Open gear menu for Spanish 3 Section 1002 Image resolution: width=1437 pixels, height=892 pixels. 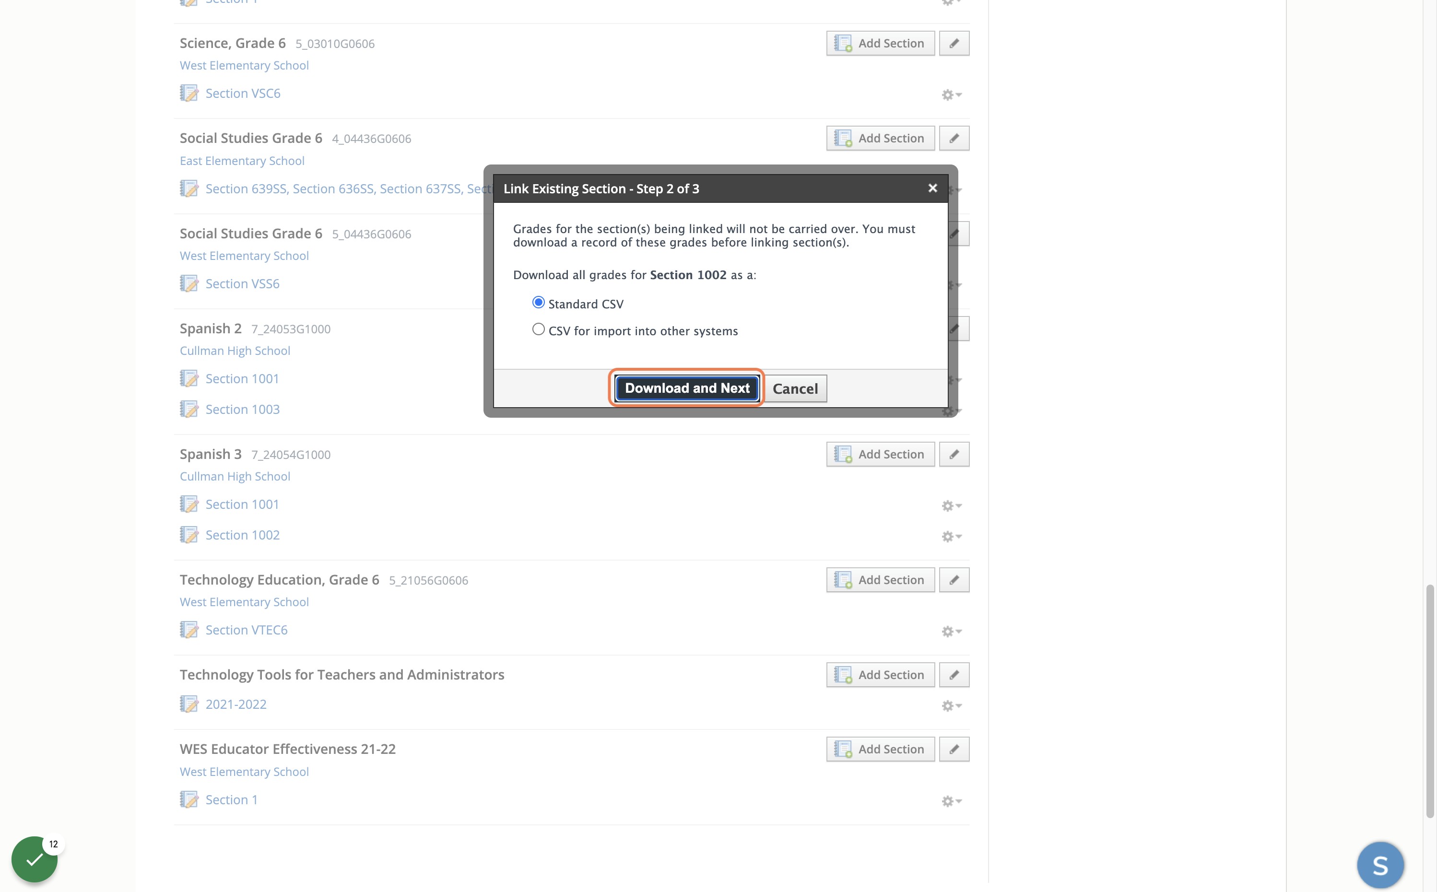(x=951, y=537)
